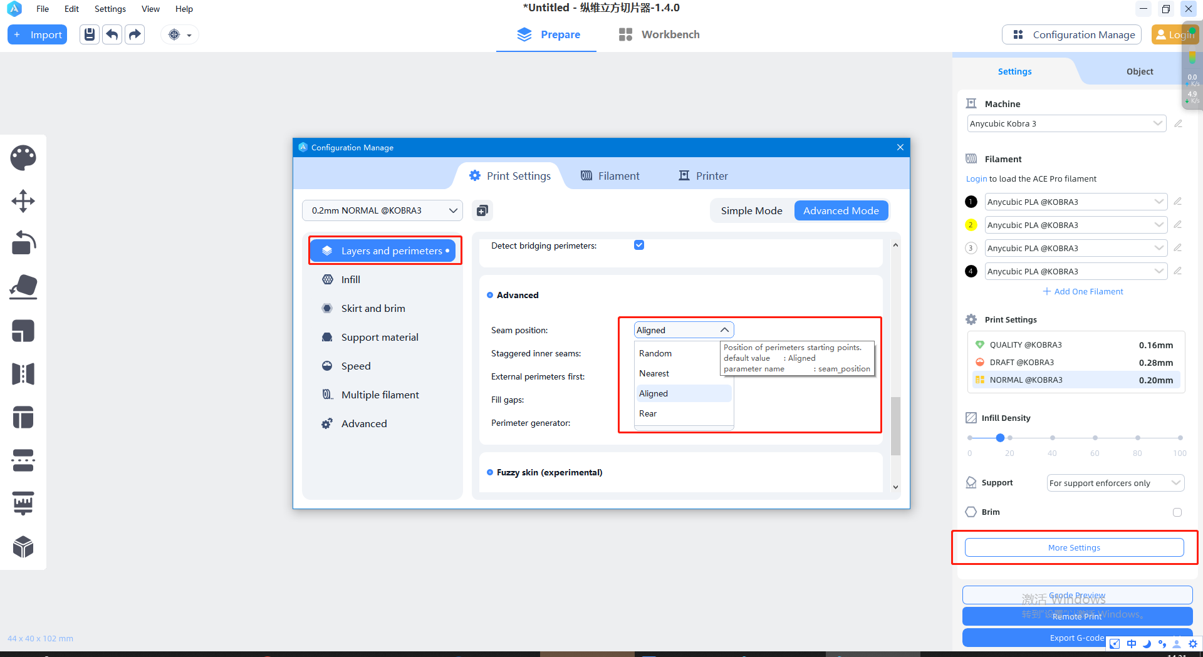Click the yellow filament 2 color swatch

[x=971, y=225]
